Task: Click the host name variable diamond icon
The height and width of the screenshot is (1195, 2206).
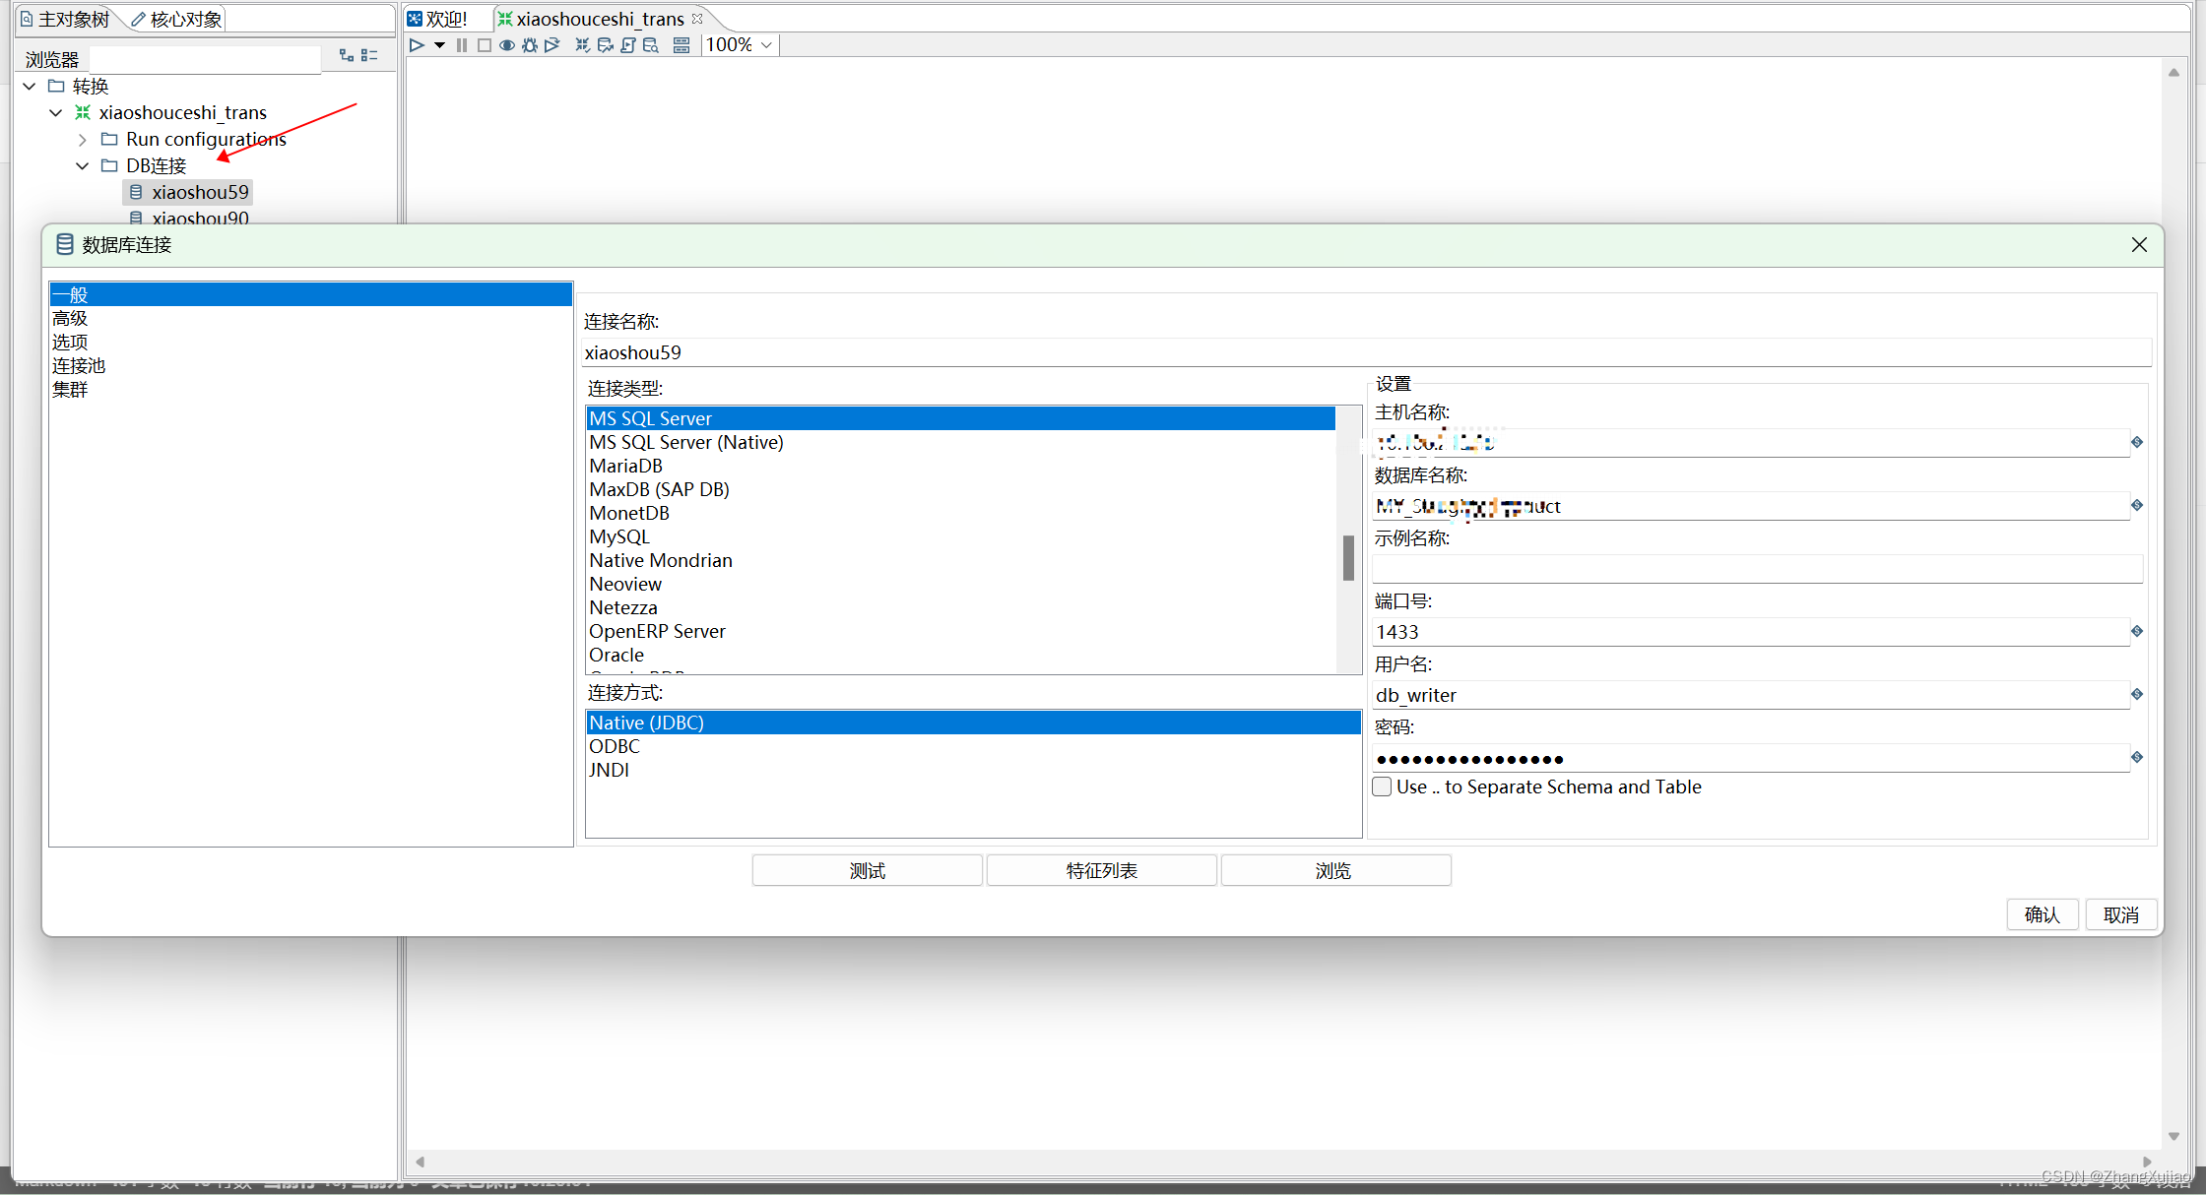Action: click(x=2137, y=442)
